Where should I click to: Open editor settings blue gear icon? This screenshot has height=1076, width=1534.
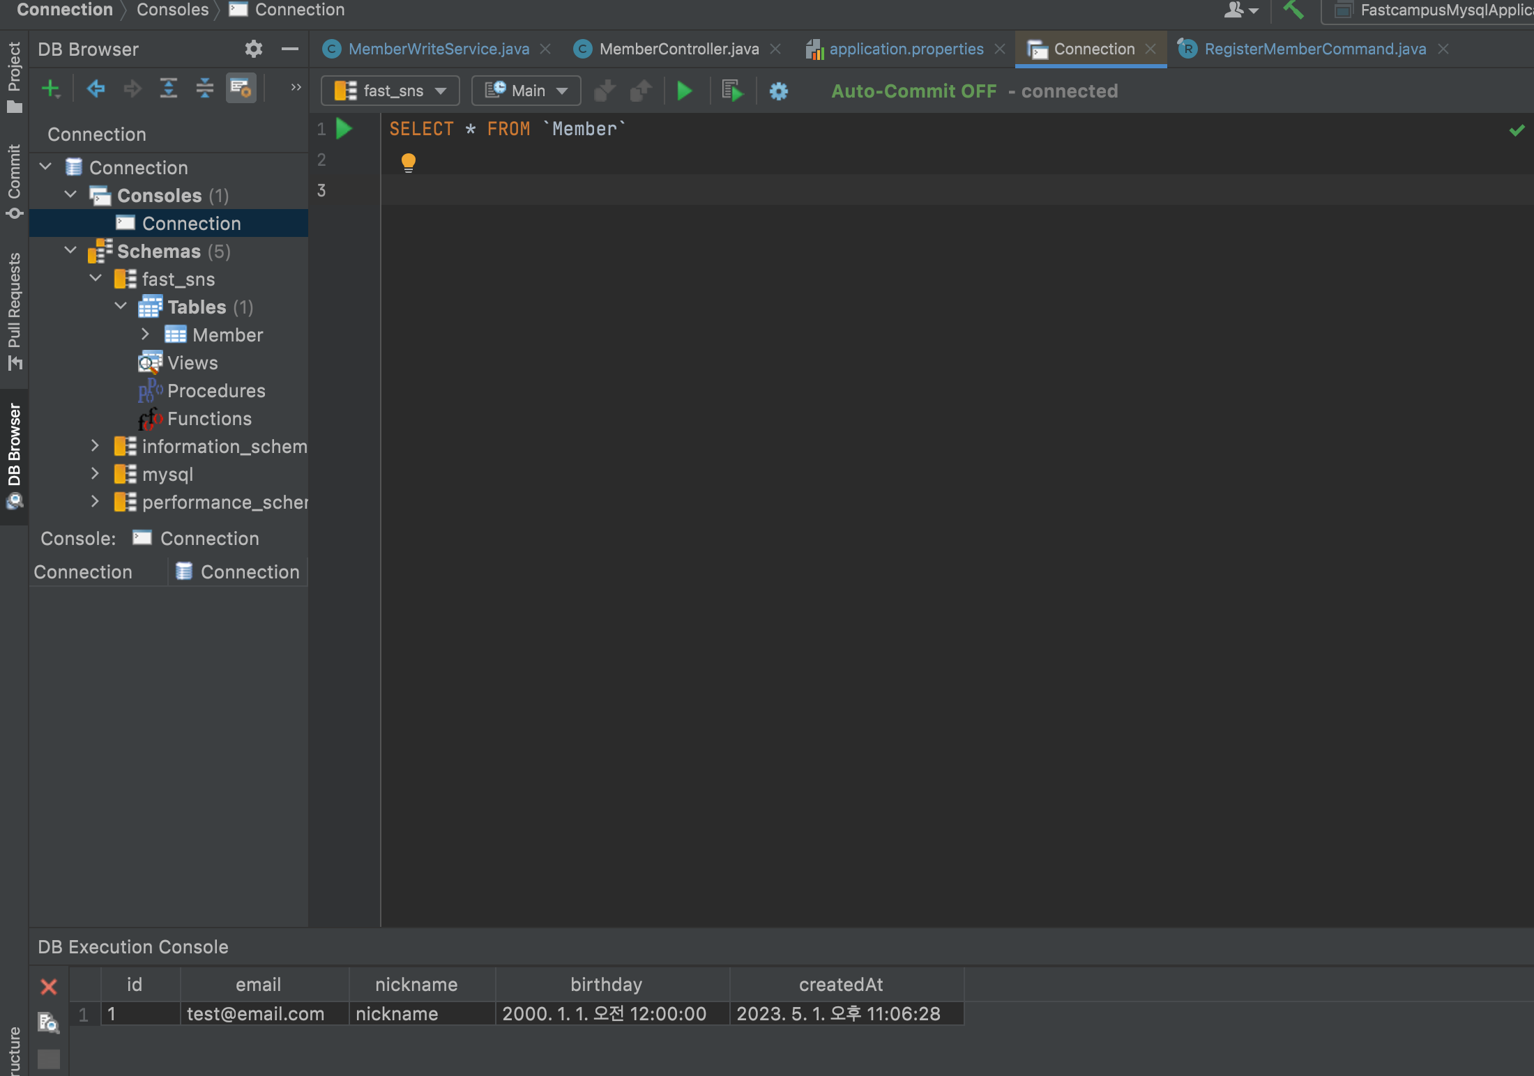coord(779,91)
